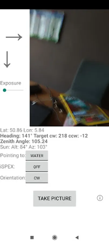Click the downward-pointing arrow indicator
Screen dimensions: 109x244
tap(7, 59)
